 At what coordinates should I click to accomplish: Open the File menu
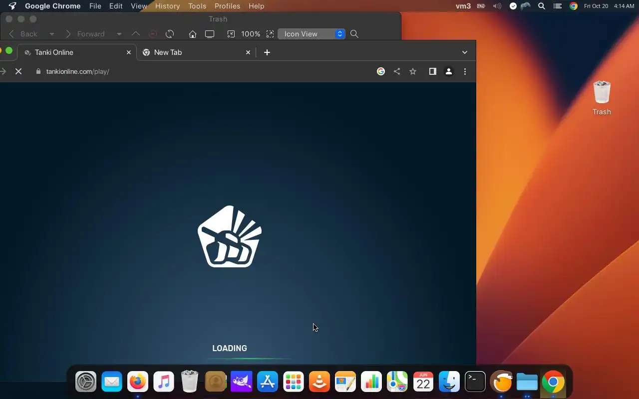[x=95, y=6]
